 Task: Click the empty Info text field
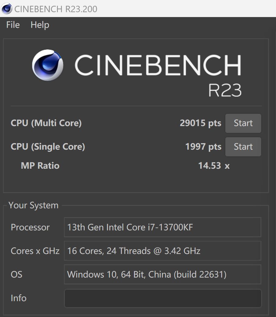point(163,298)
